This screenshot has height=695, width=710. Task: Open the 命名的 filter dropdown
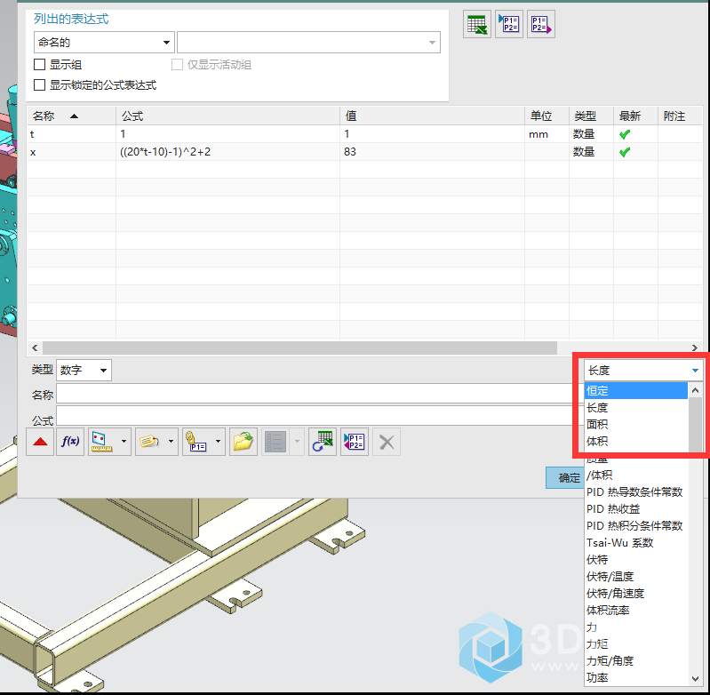point(104,42)
